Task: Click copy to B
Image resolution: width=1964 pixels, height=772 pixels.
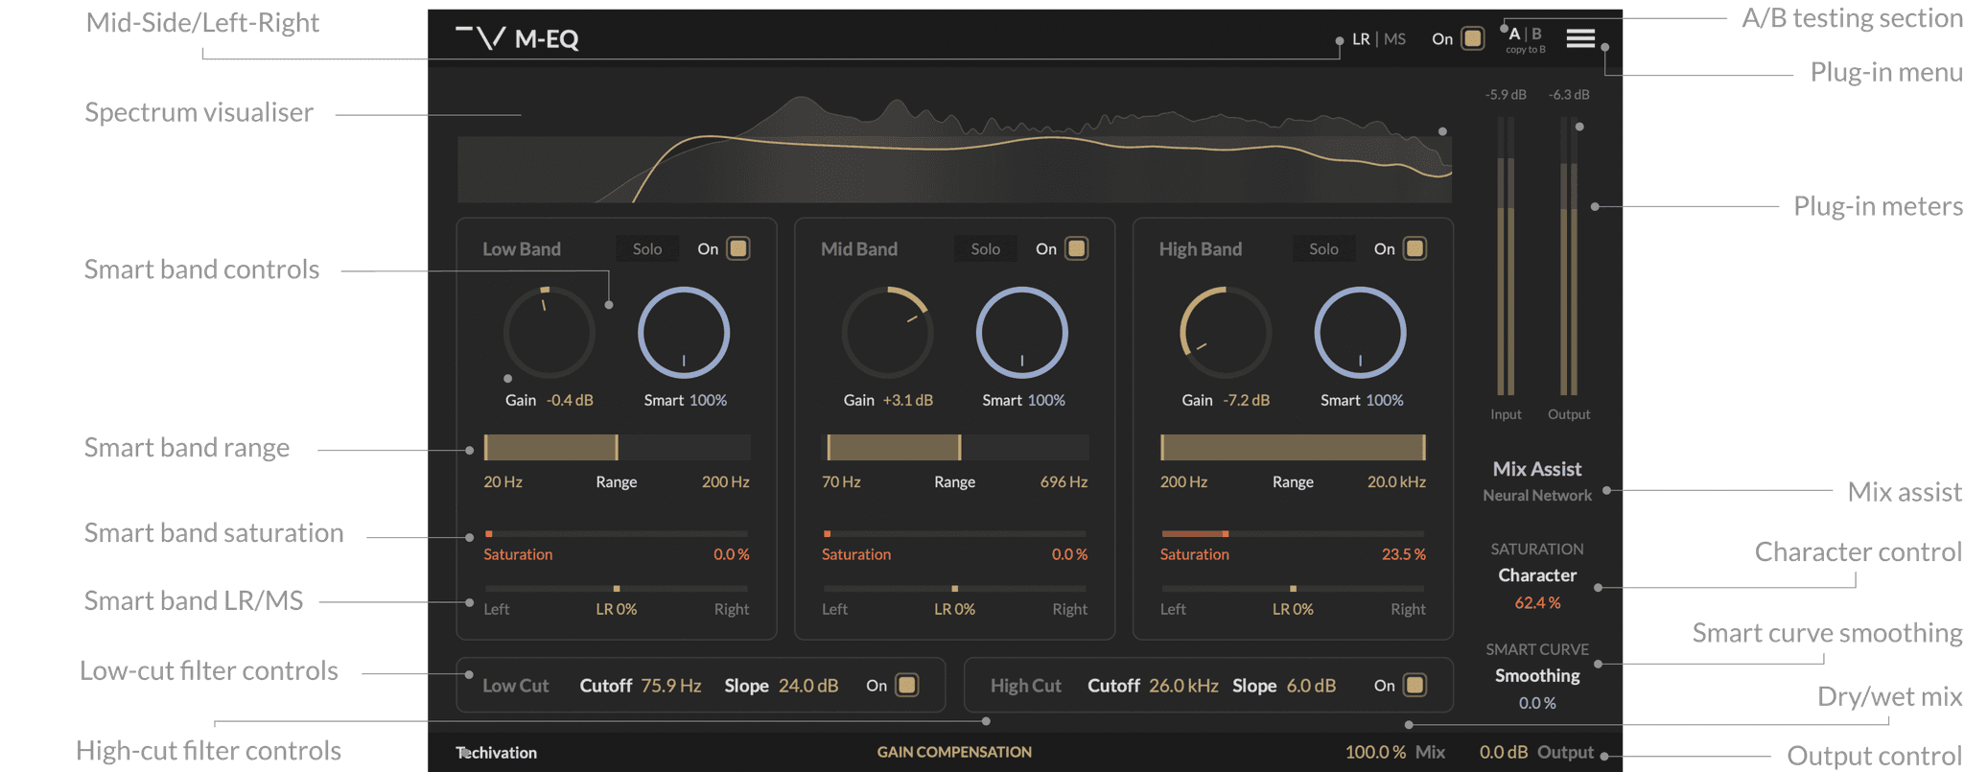Action: point(1526,50)
